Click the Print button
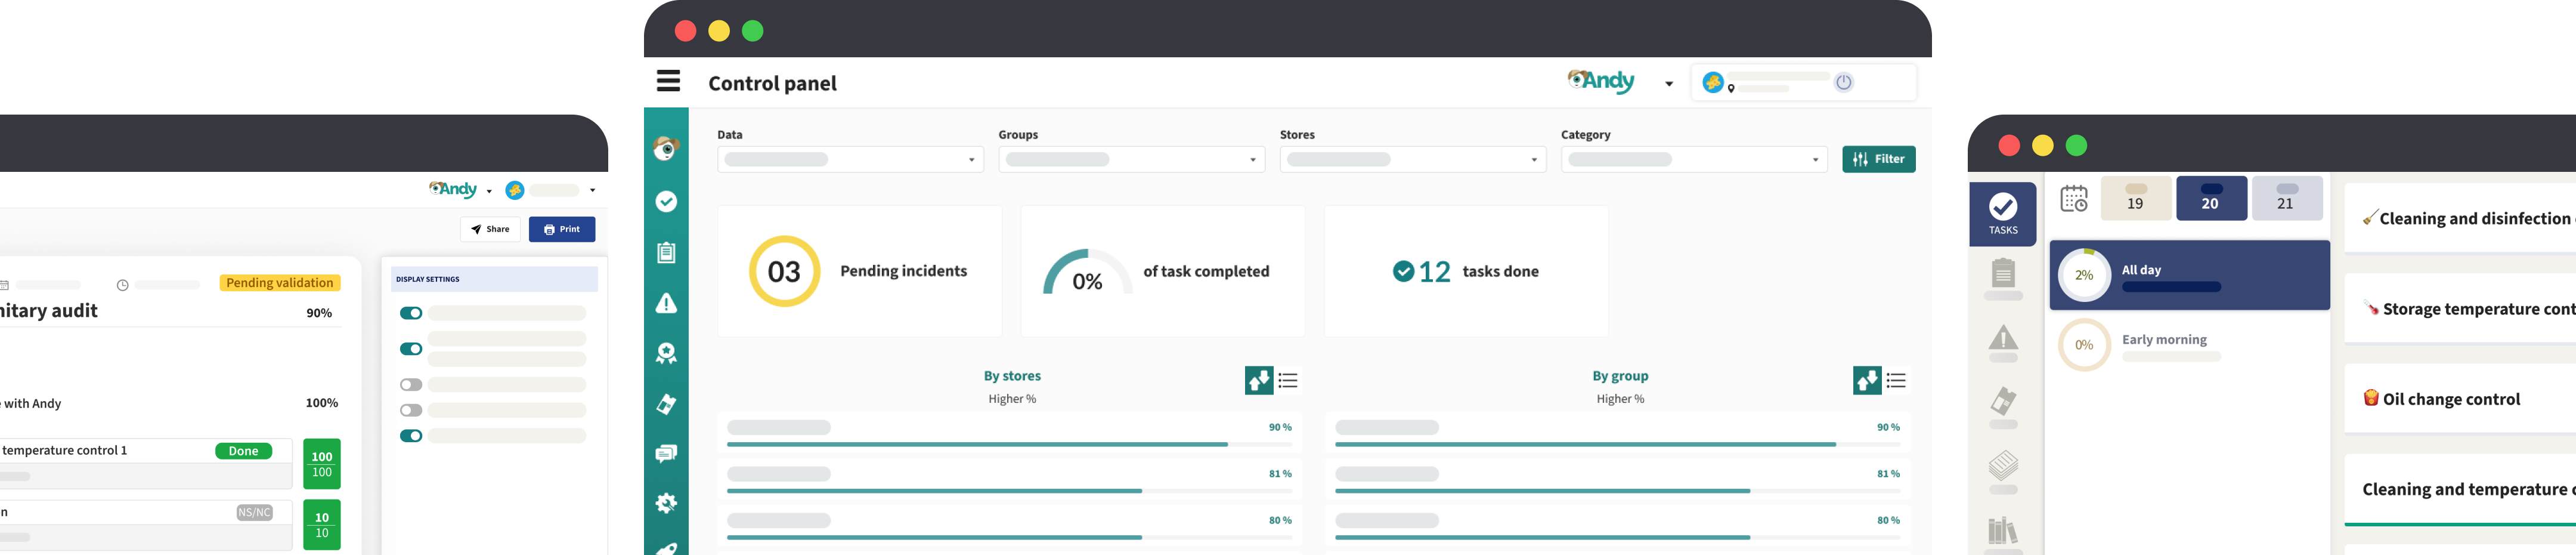Image resolution: width=2576 pixels, height=555 pixels. [562, 229]
